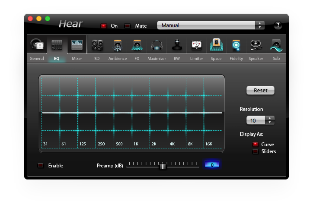
Task: Expand the Resolution dropdown
Action: click(x=260, y=120)
